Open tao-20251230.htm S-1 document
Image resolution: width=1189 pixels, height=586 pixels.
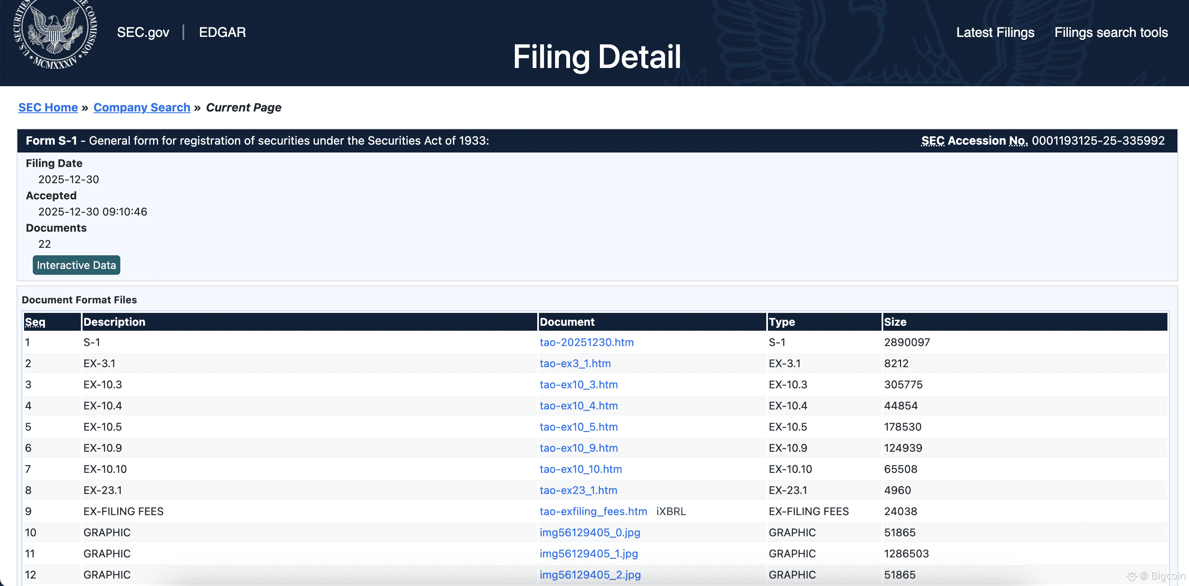pos(586,342)
